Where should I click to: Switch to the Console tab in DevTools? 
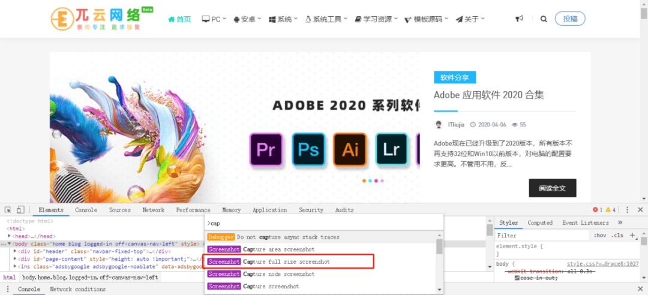coord(86,210)
